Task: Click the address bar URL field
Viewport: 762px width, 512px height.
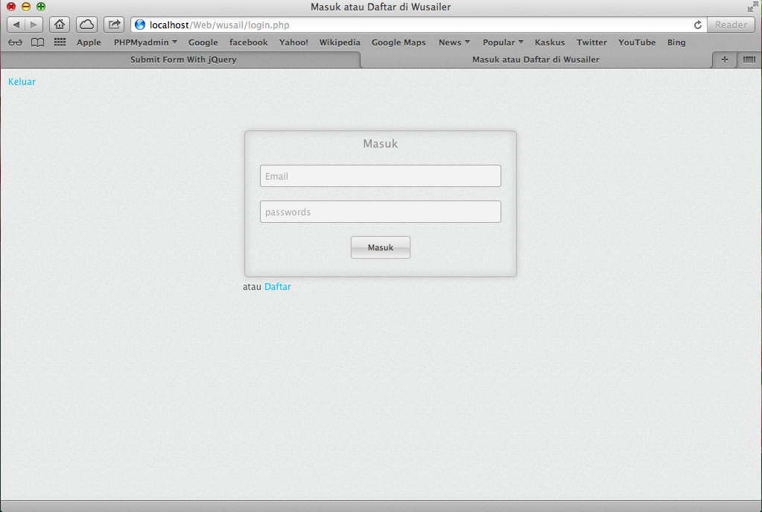Action: coord(418,25)
